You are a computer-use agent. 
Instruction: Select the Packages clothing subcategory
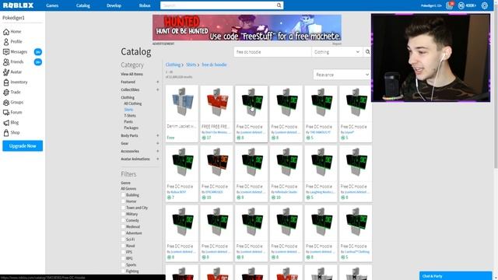(x=132, y=128)
